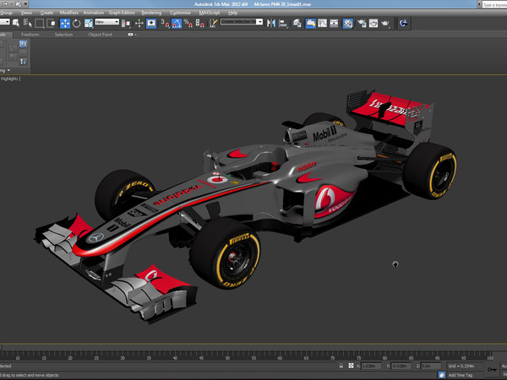Image resolution: width=507 pixels, height=380 pixels.
Task: Toggle Selection Lock padlock icon
Action: pos(341,366)
